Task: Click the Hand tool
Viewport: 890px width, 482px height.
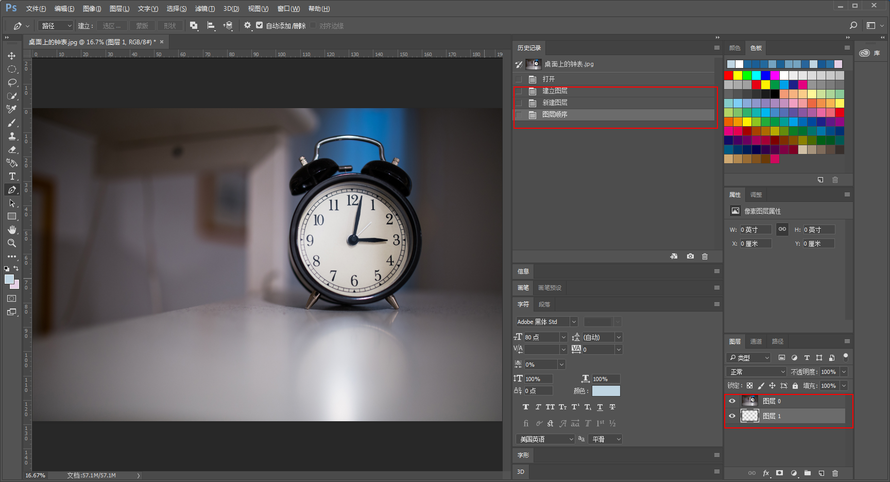Action: (x=12, y=230)
